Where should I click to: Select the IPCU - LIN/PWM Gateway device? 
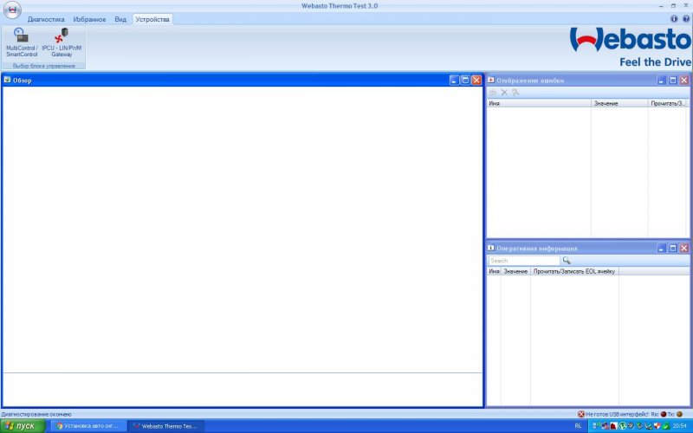[62, 42]
